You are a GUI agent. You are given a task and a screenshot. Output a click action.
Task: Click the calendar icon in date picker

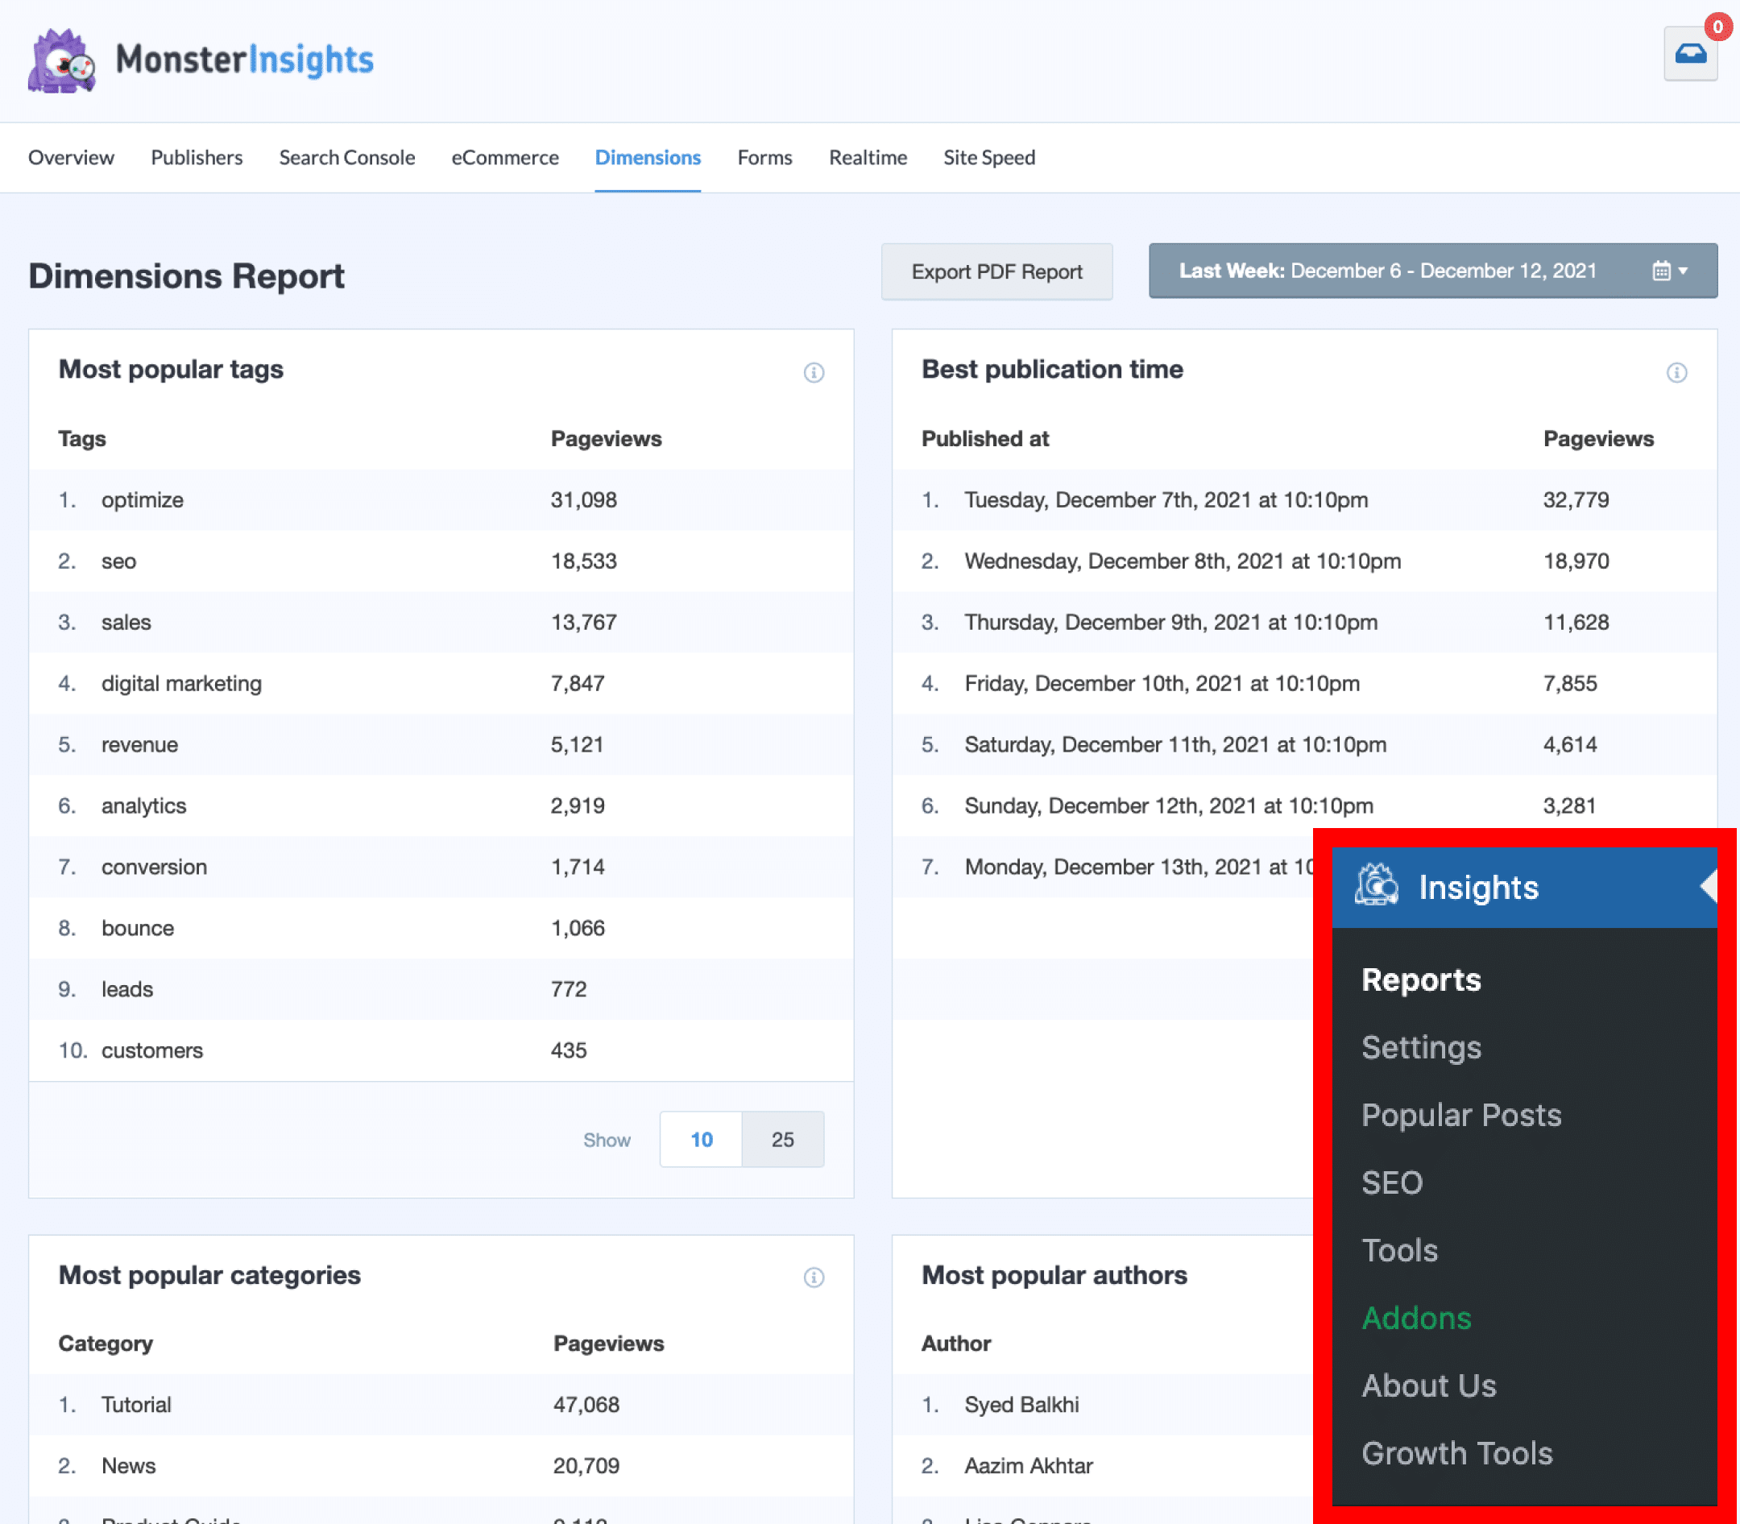[x=1661, y=271]
